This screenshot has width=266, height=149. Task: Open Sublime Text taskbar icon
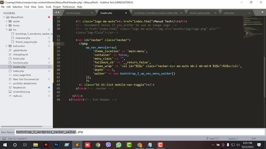click(x=77, y=145)
